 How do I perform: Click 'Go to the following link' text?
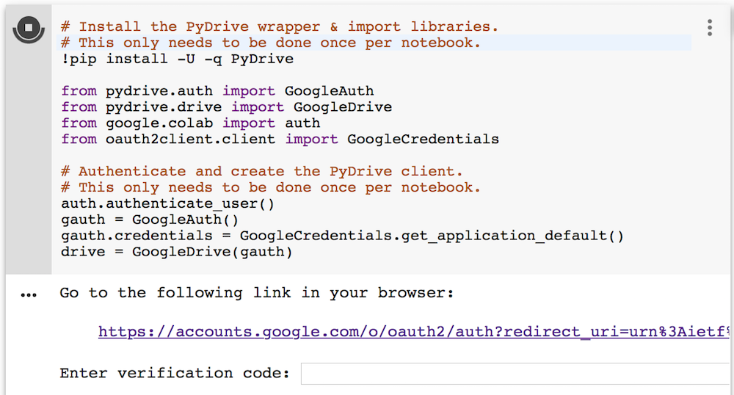[x=256, y=293]
